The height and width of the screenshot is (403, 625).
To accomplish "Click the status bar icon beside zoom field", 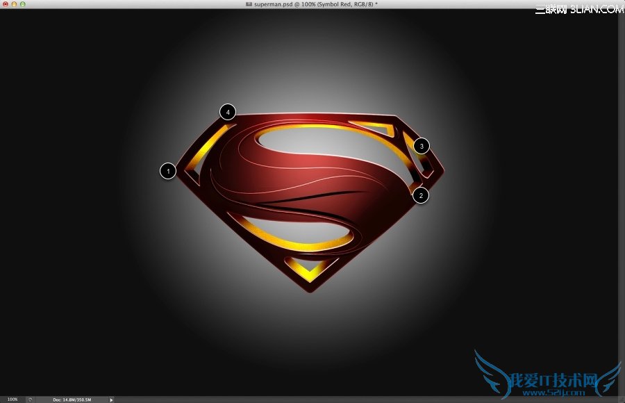I will [30, 400].
